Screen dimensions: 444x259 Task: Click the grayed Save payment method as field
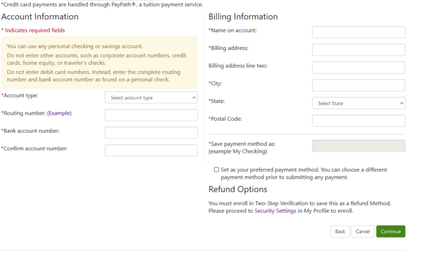pyautogui.click(x=358, y=146)
